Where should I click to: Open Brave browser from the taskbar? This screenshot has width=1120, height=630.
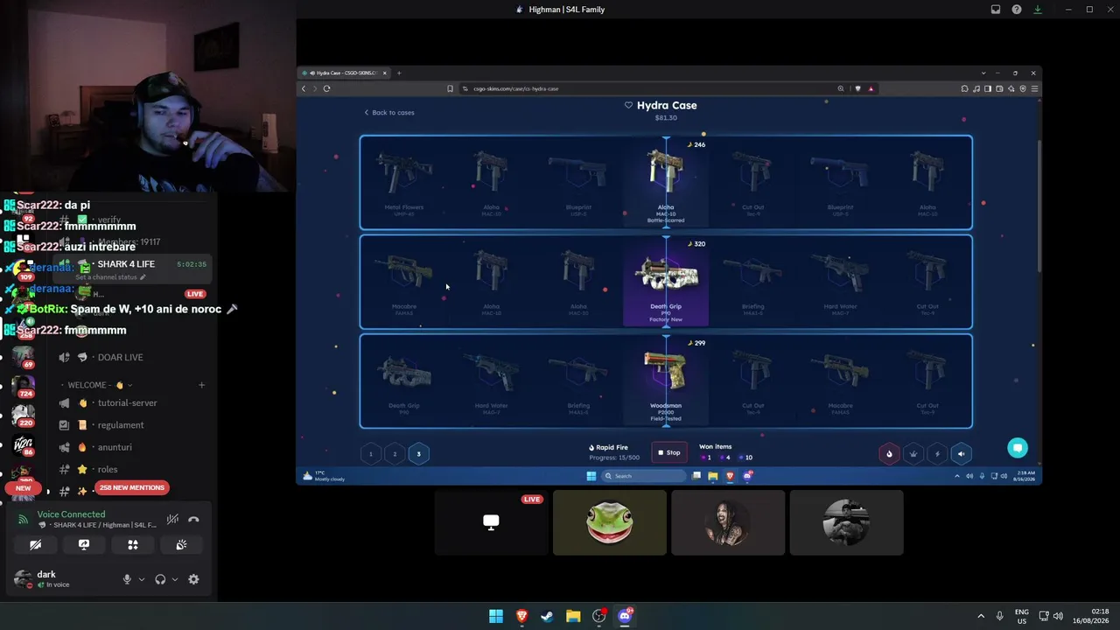521,616
